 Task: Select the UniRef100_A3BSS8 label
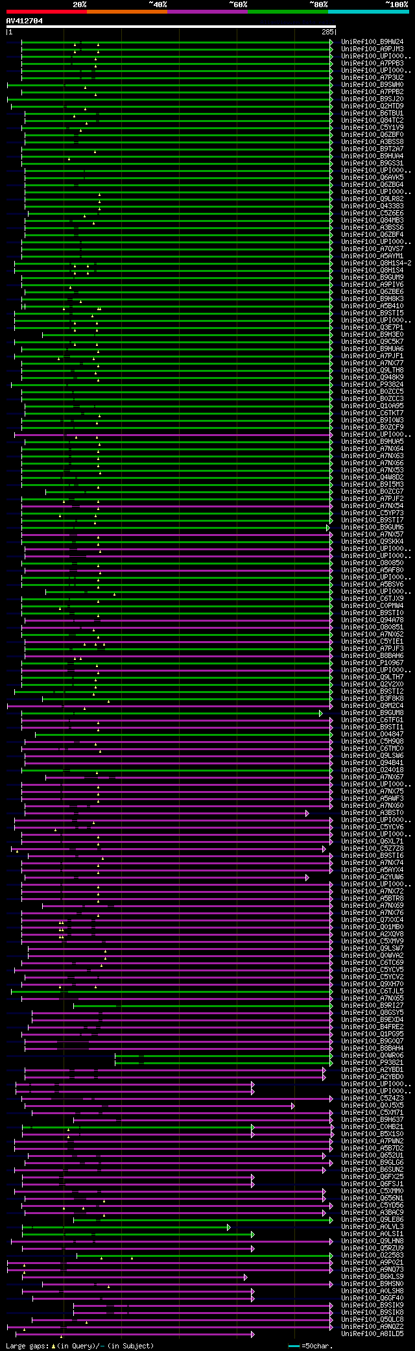click(372, 141)
